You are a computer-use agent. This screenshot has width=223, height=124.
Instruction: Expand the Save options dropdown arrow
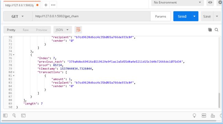(217, 16)
